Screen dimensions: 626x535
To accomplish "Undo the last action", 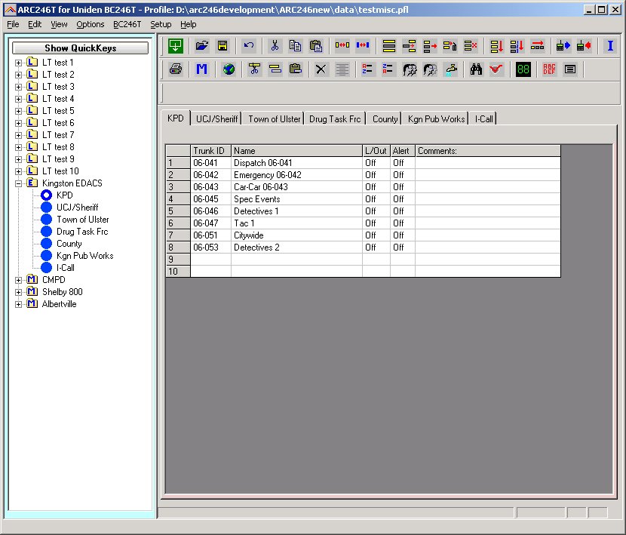I will (249, 45).
